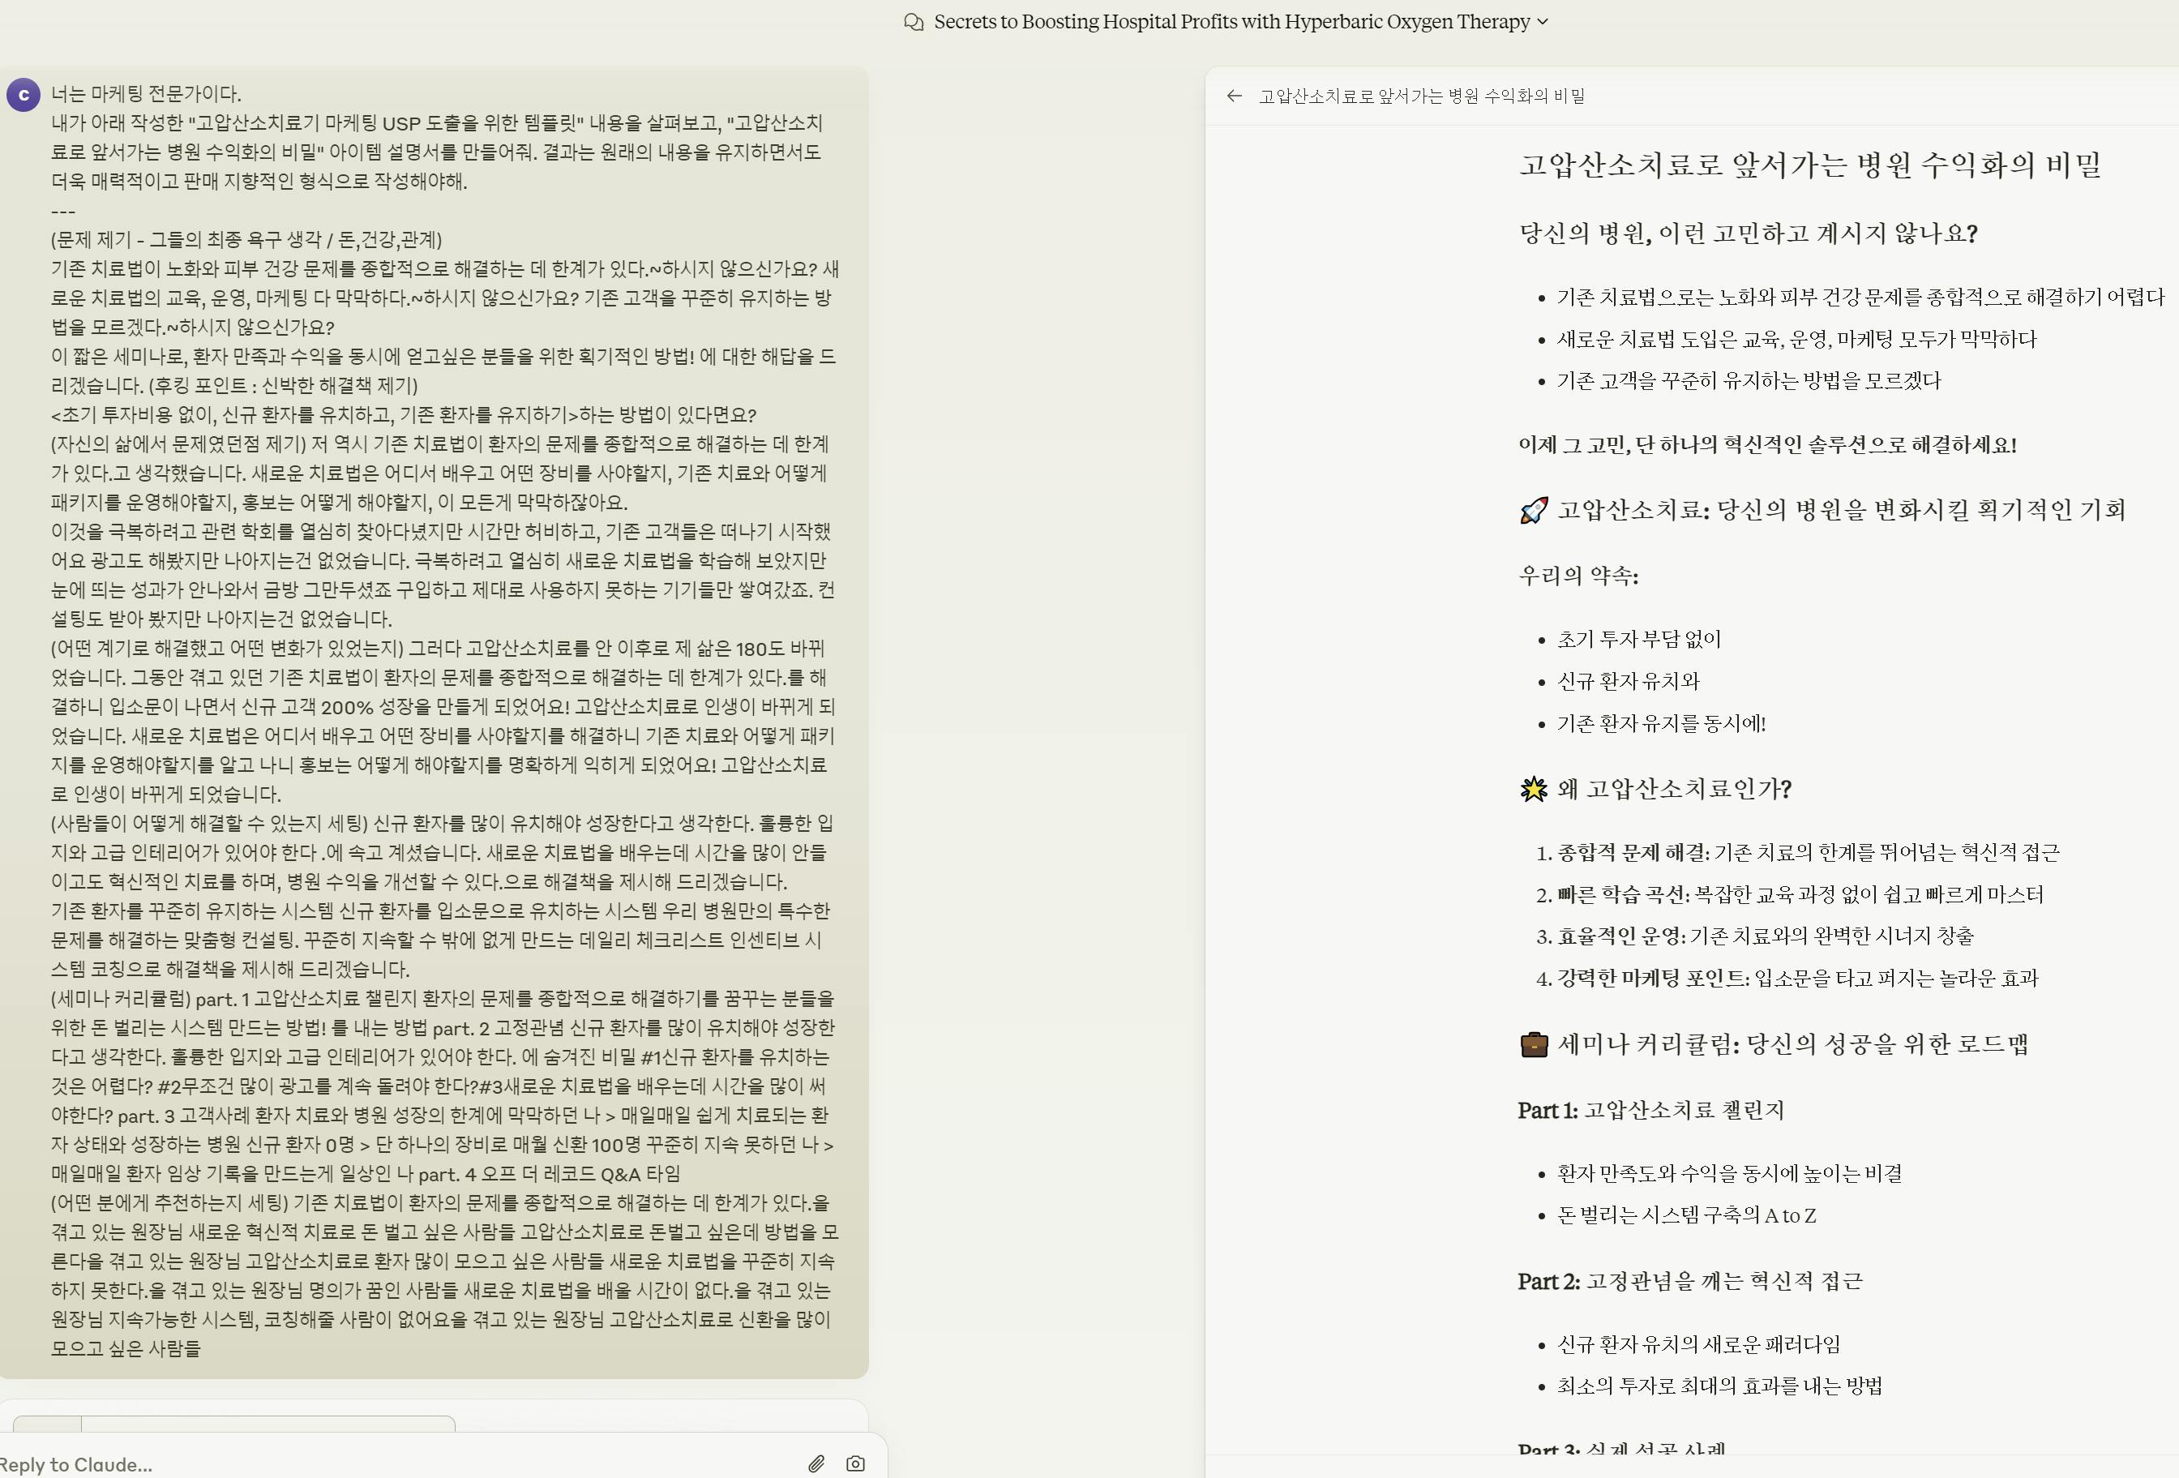The image size is (2179, 1478).
Task: Click the chat bubble icon beside the title
Action: (914, 23)
